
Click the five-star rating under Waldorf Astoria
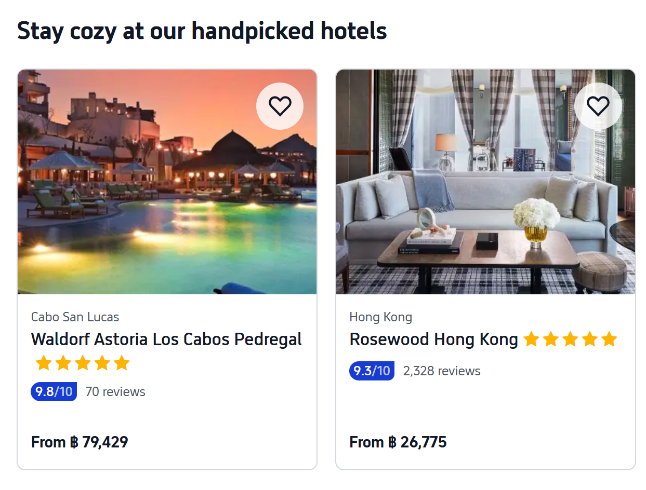tap(83, 363)
